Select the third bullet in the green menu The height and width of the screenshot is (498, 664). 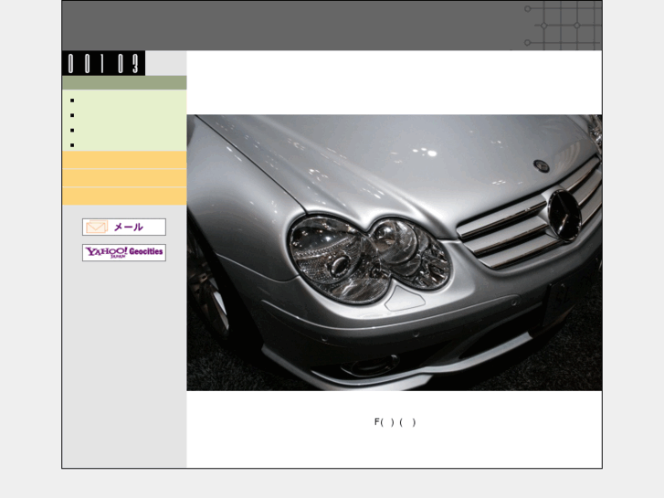click(x=72, y=130)
